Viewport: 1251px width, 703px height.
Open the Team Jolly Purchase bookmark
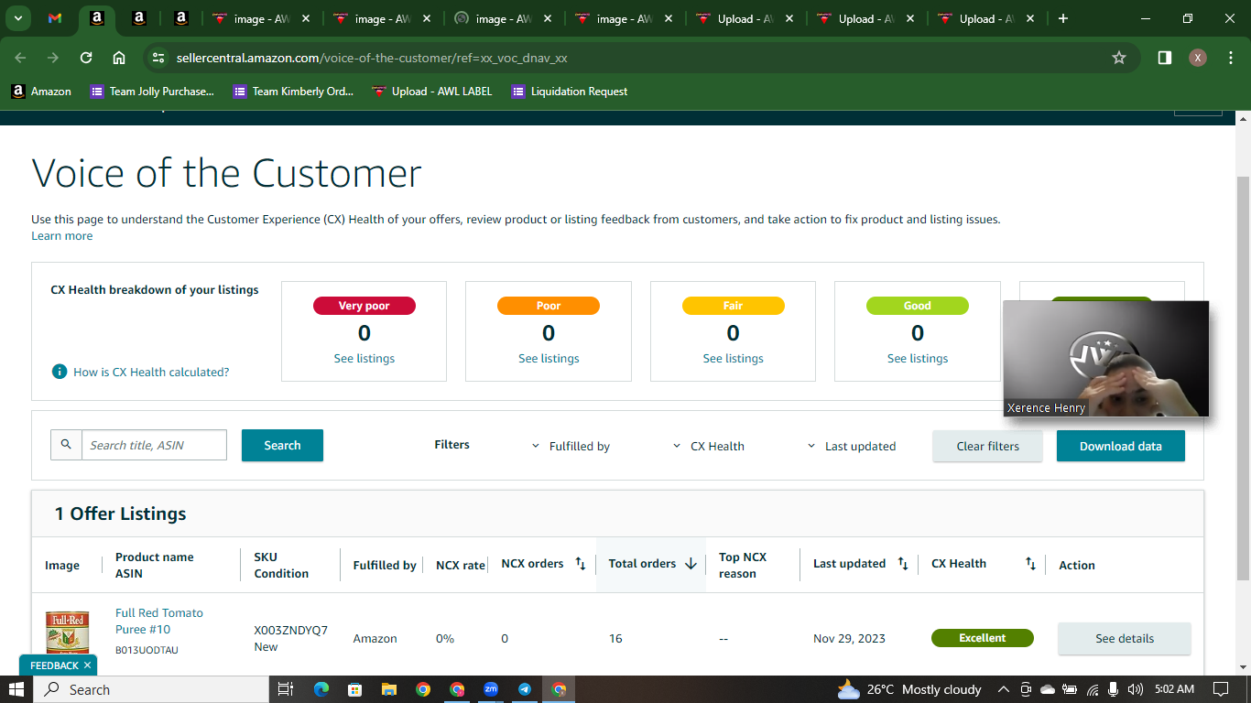[x=152, y=92]
